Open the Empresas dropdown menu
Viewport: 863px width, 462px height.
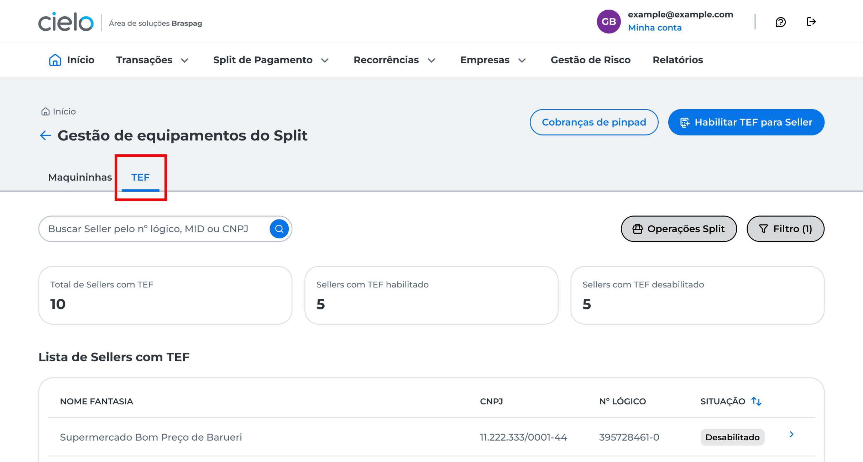(493, 60)
